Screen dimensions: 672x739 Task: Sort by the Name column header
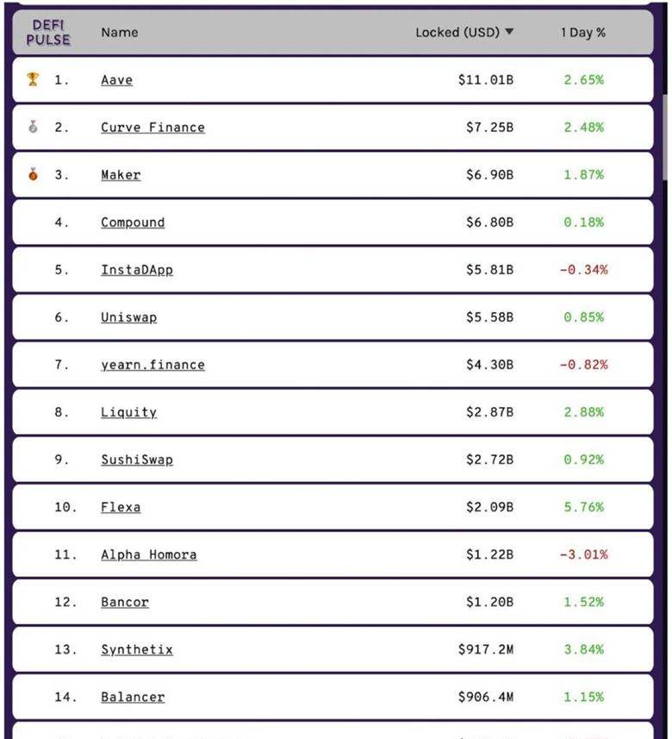[x=120, y=33]
